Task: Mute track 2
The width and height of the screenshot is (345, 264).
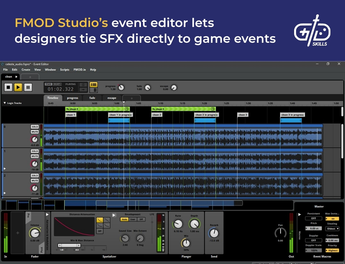Action: pyautogui.click(x=34, y=180)
